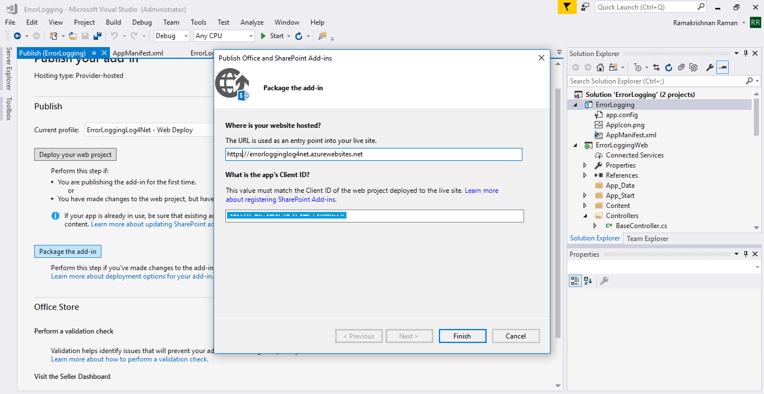Click the Save All toolbar icon

pos(98,36)
